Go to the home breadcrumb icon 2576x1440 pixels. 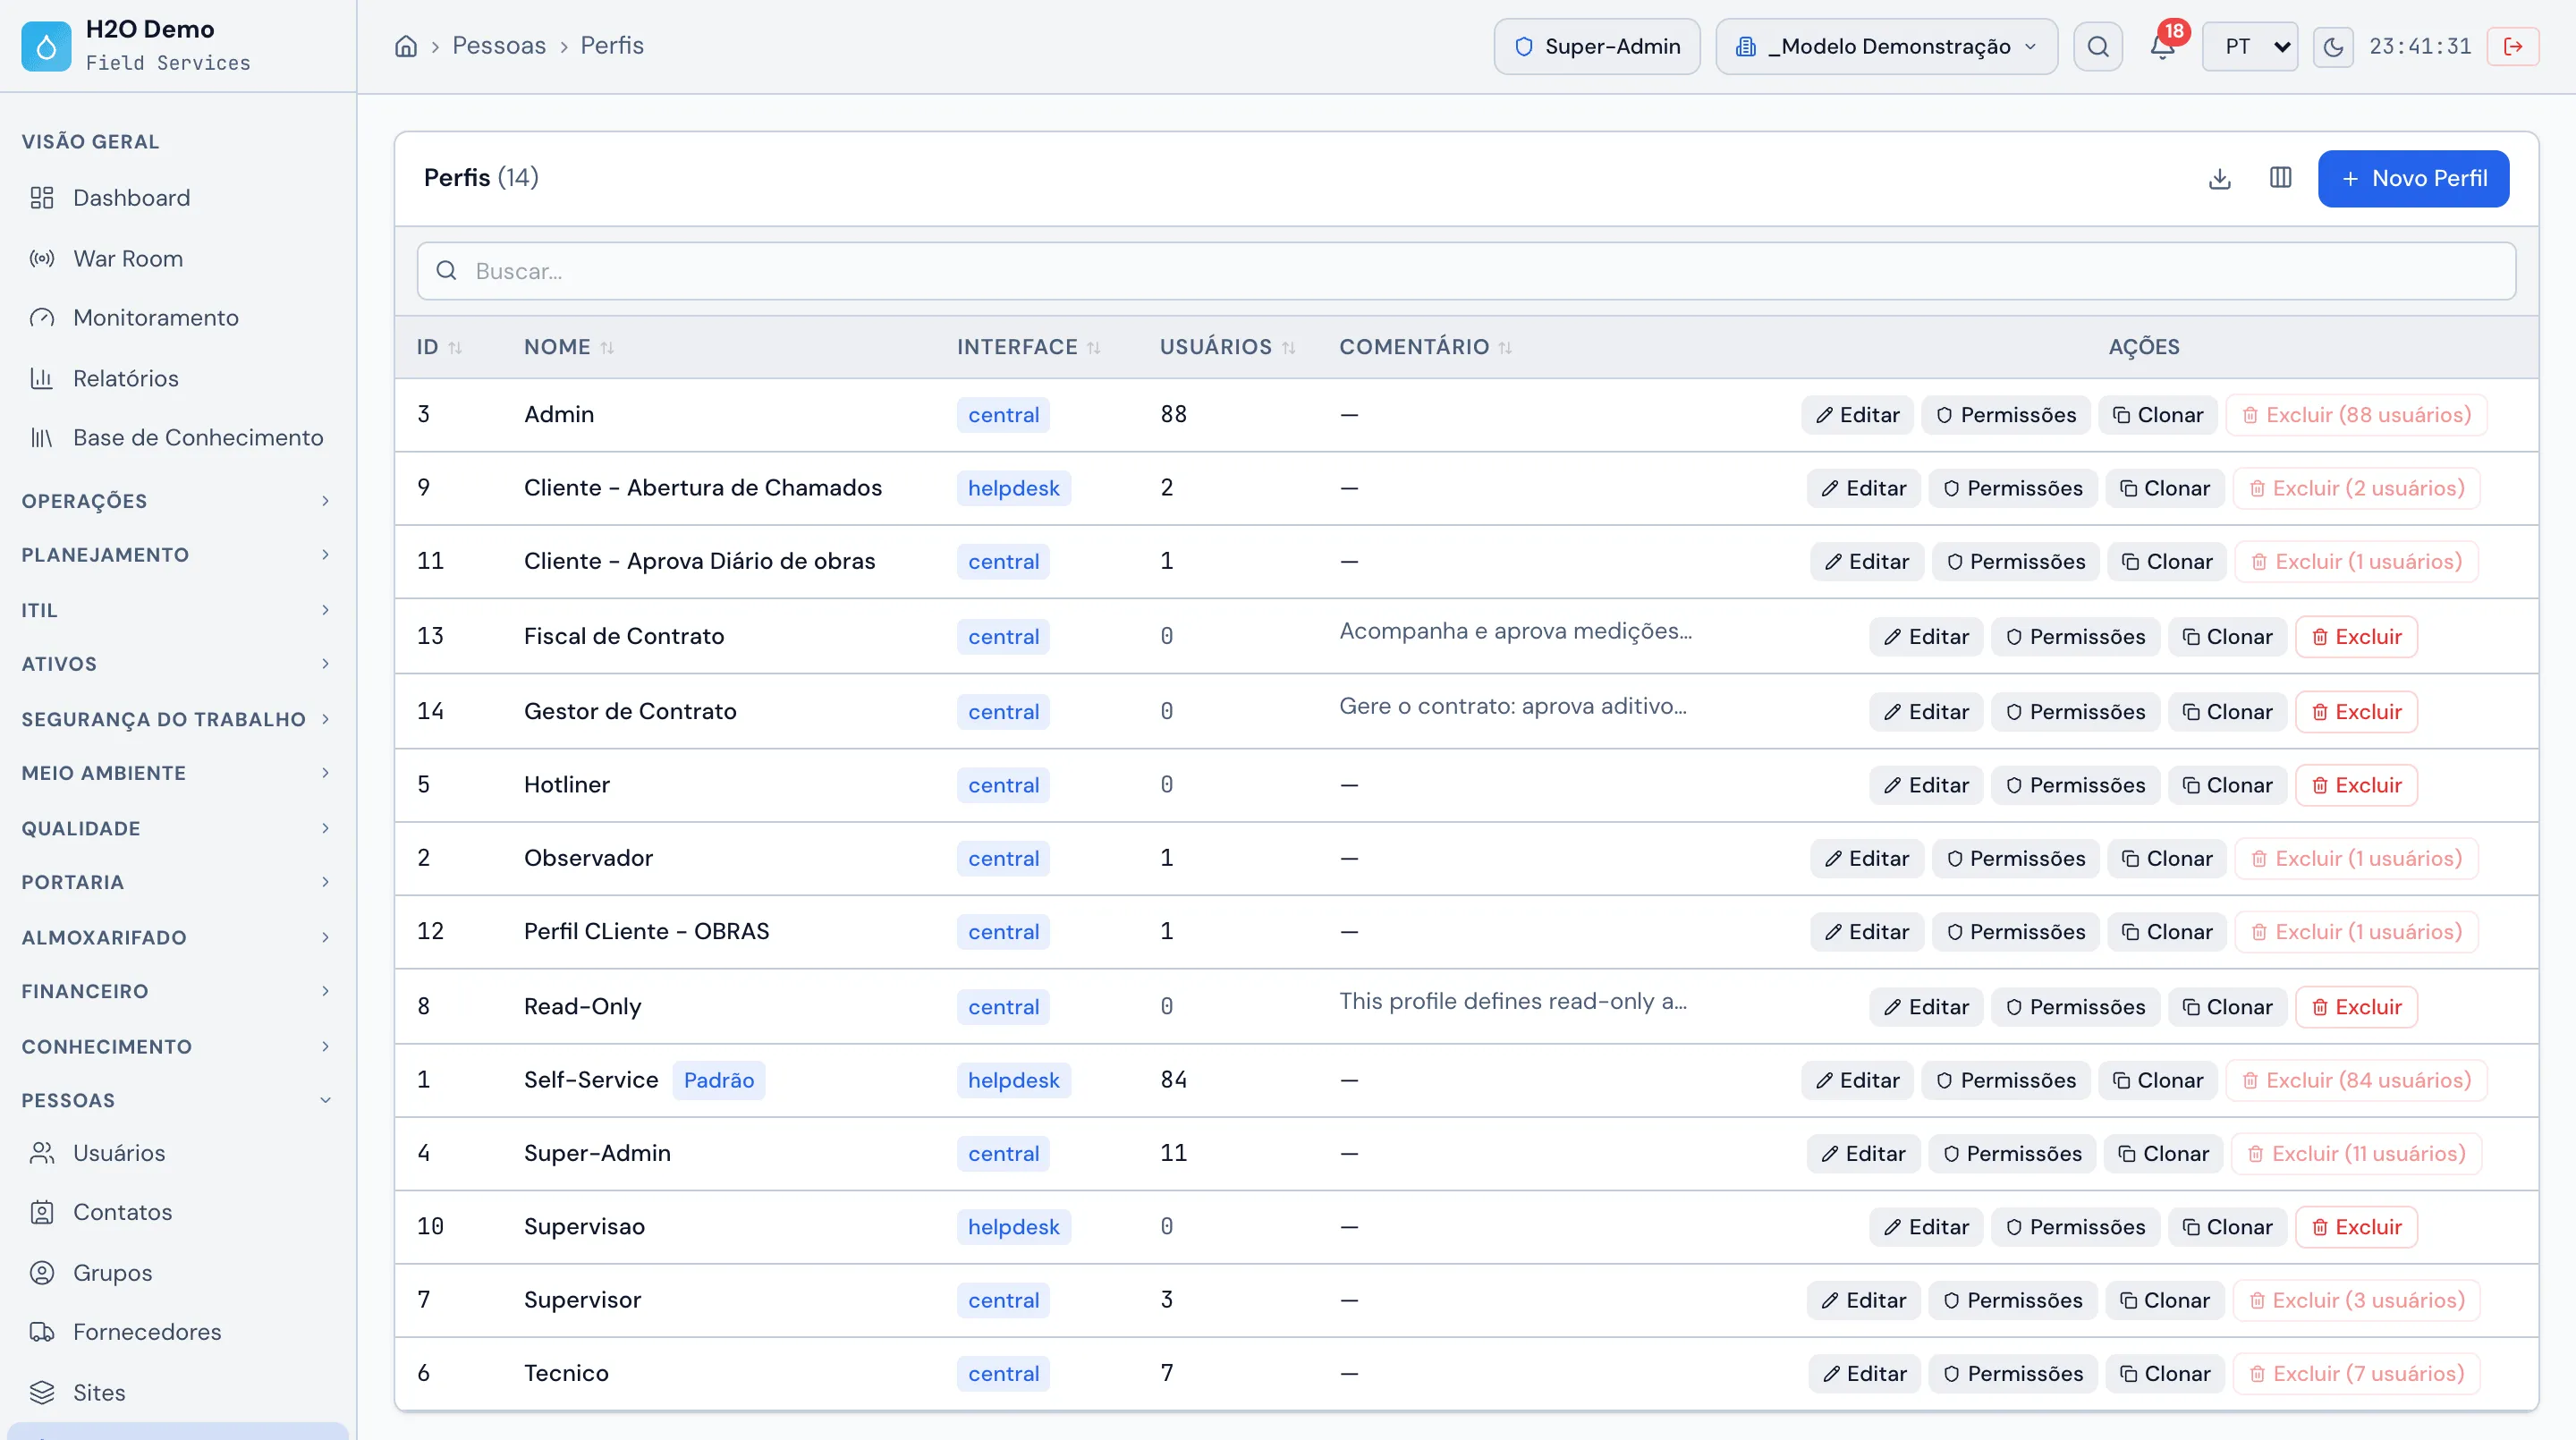[x=406, y=46]
